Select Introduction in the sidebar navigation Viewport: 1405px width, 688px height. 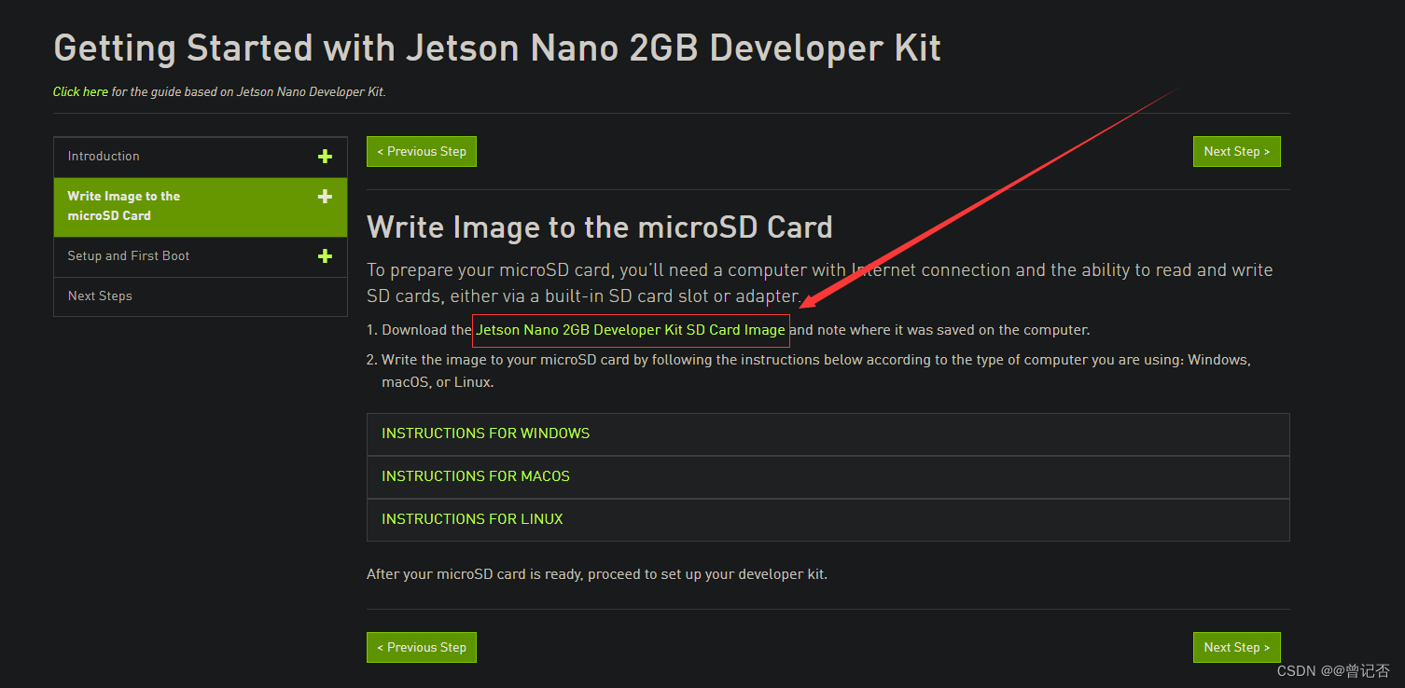coord(104,157)
